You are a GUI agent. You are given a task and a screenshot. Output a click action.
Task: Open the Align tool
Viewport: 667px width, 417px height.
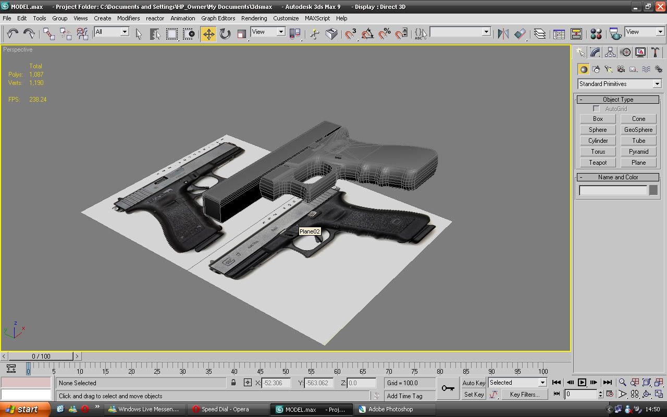(520, 33)
